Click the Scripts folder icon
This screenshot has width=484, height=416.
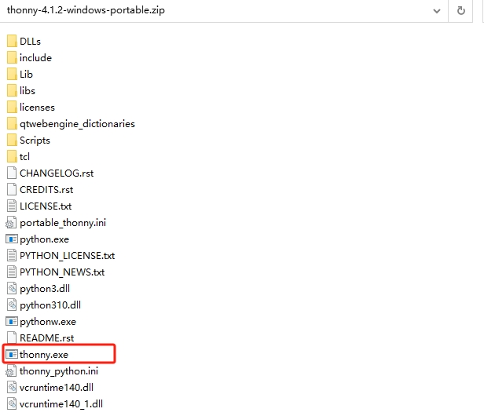[12, 140]
